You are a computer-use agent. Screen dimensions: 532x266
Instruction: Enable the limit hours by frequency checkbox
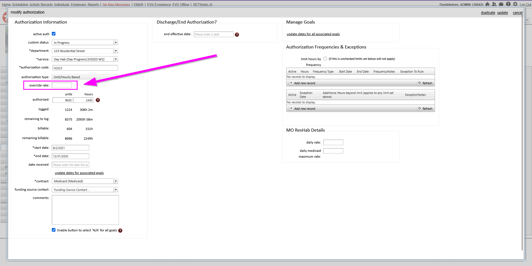(325, 58)
